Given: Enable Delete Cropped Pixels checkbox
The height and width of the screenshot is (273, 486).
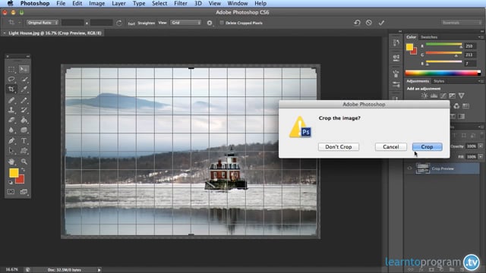Looking at the screenshot, I should [222, 23].
